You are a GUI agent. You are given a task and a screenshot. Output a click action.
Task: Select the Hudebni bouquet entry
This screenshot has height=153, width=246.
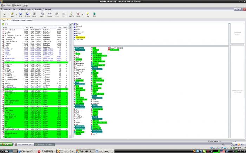(x=78, y=34)
